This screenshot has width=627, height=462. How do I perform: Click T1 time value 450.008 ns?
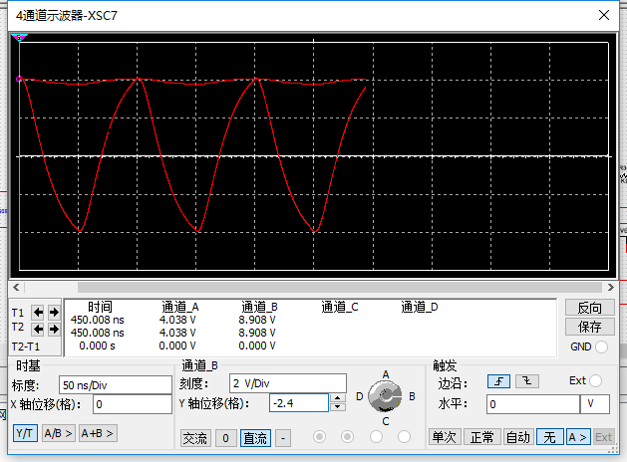97,320
